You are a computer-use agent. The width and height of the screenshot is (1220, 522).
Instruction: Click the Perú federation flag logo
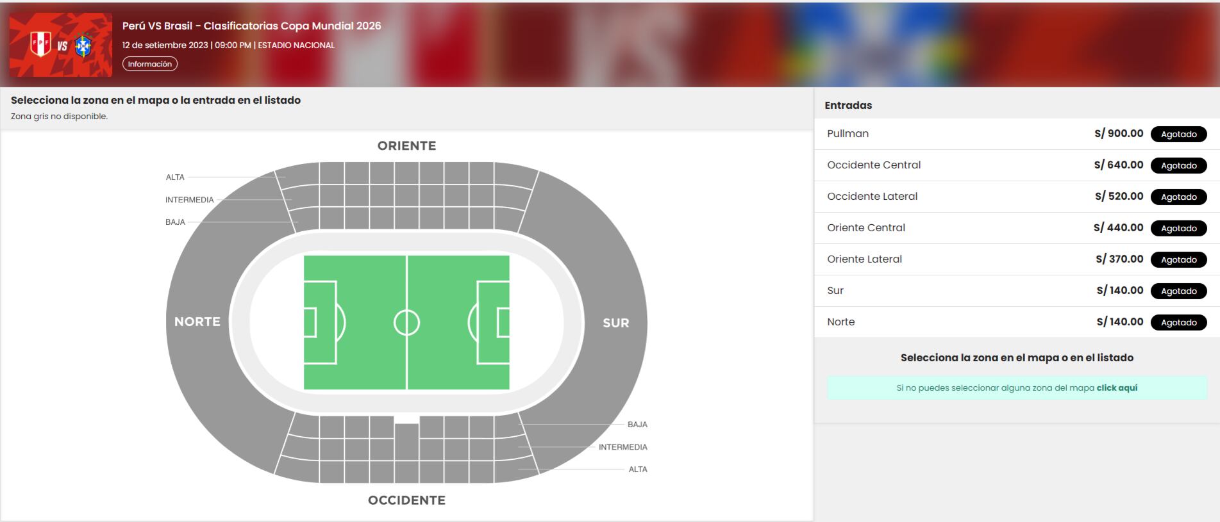(x=40, y=45)
